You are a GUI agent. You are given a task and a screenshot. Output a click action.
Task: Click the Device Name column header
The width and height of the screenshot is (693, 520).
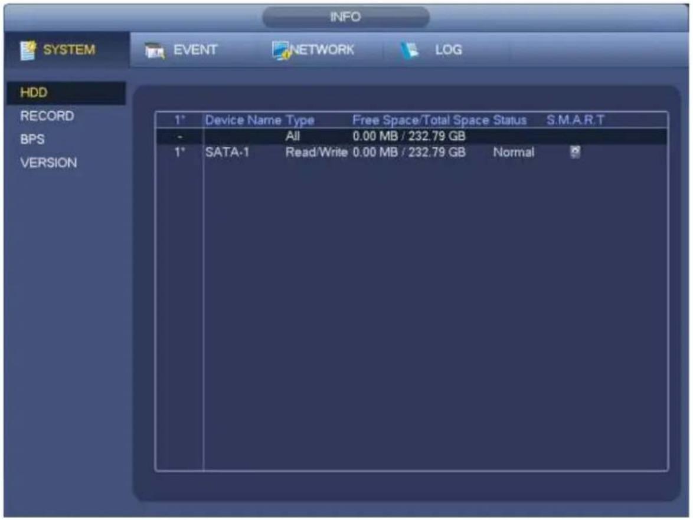pyautogui.click(x=243, y=120)
